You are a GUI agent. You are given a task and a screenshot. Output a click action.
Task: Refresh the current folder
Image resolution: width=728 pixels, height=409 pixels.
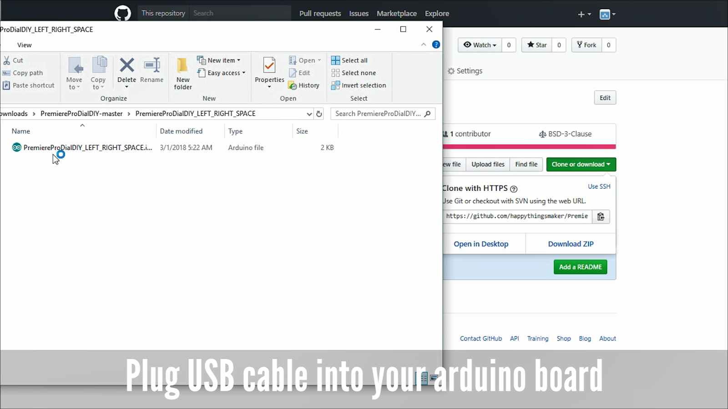[x=319, y=114]
